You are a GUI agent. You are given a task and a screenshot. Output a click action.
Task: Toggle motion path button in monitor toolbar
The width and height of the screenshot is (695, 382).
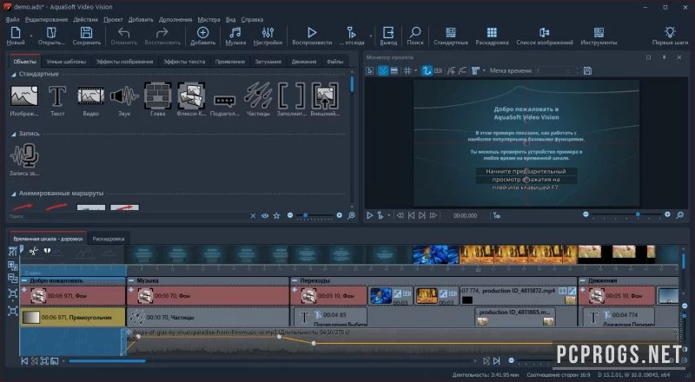pos(427,71)
